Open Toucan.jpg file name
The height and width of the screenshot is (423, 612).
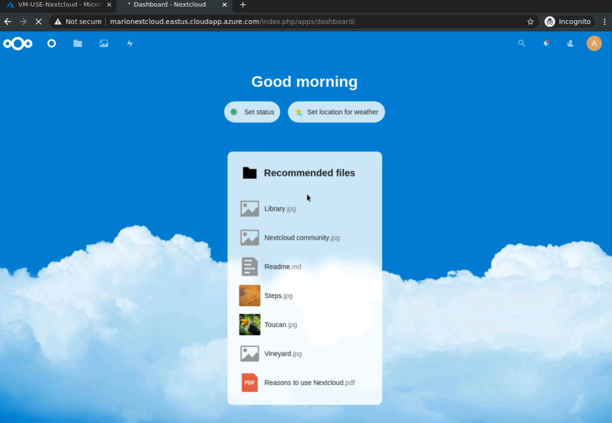tap(280, 324)
